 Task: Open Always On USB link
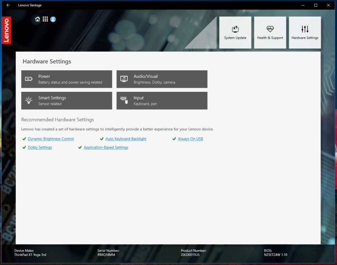tap(190, 139)
